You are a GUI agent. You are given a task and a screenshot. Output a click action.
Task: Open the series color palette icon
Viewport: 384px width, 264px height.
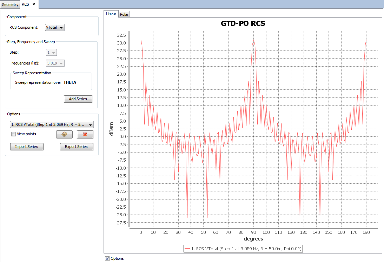[64, 135]
